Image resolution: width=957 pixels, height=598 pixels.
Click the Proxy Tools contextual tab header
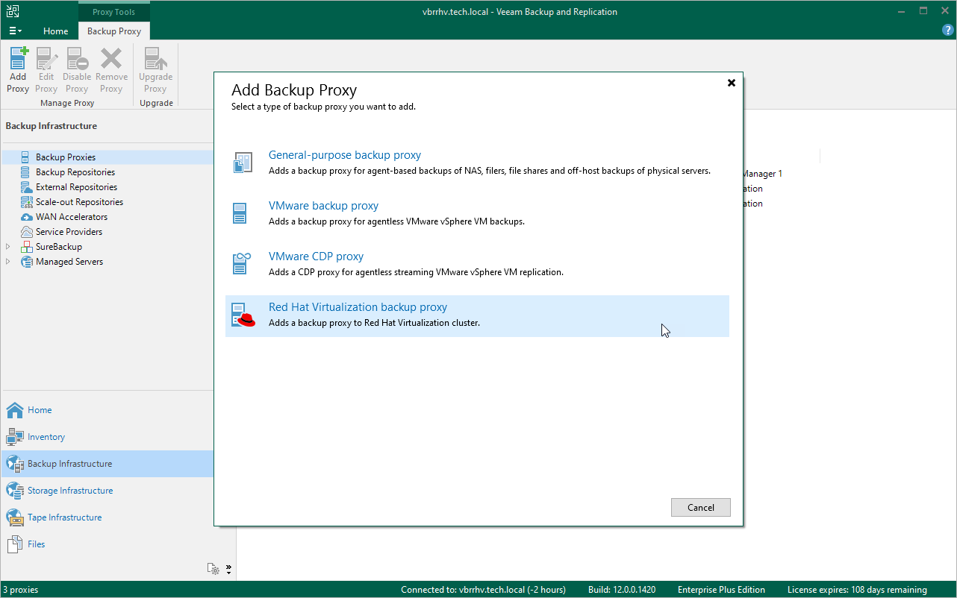click(x=114, y=12)
